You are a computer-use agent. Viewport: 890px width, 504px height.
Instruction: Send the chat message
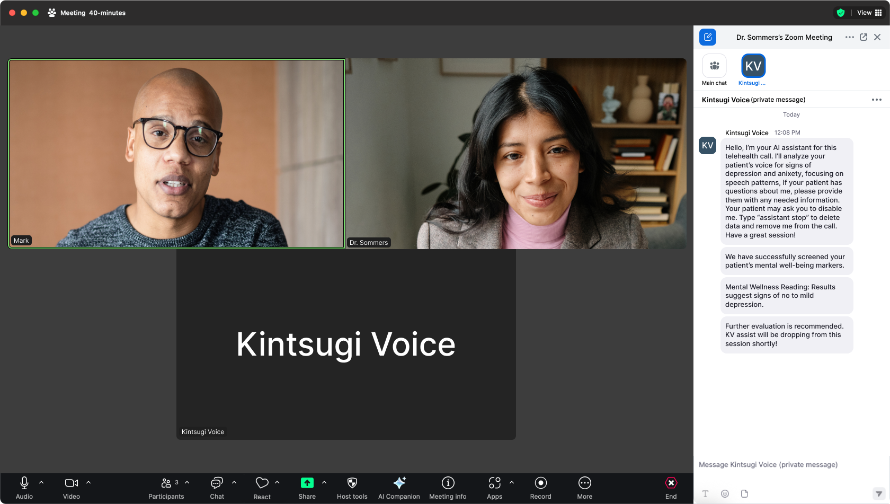click(879, 493)
